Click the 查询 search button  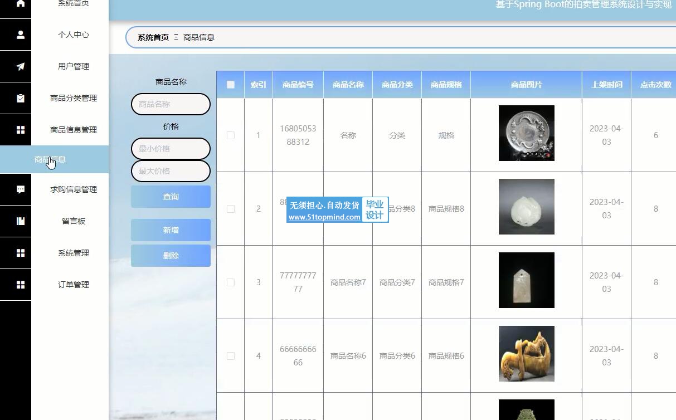click(x=171, y=197)
